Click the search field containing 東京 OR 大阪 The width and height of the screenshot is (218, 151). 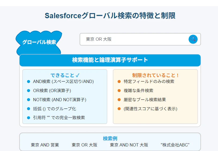tap(140, 39)
